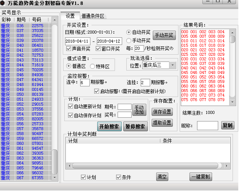
Task: Click result numbers scroll-up arrow
Action: tap(232, 32)
